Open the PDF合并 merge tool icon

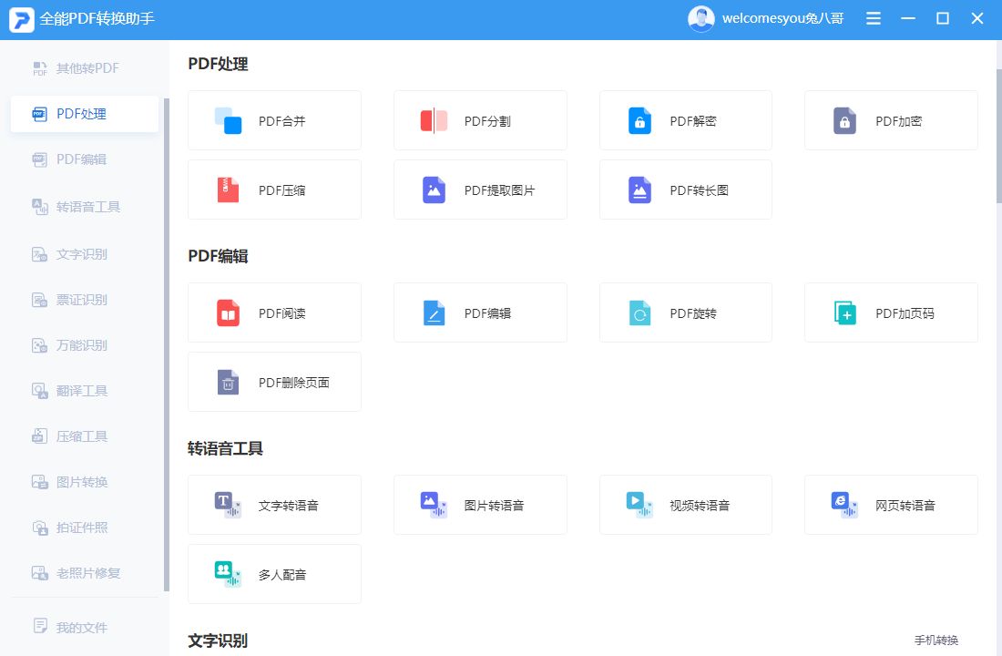228,121
